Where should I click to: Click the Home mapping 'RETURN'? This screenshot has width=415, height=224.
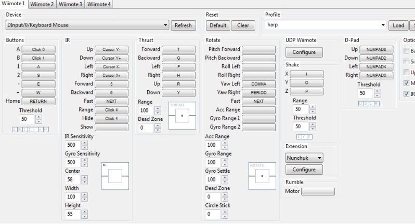38,101
